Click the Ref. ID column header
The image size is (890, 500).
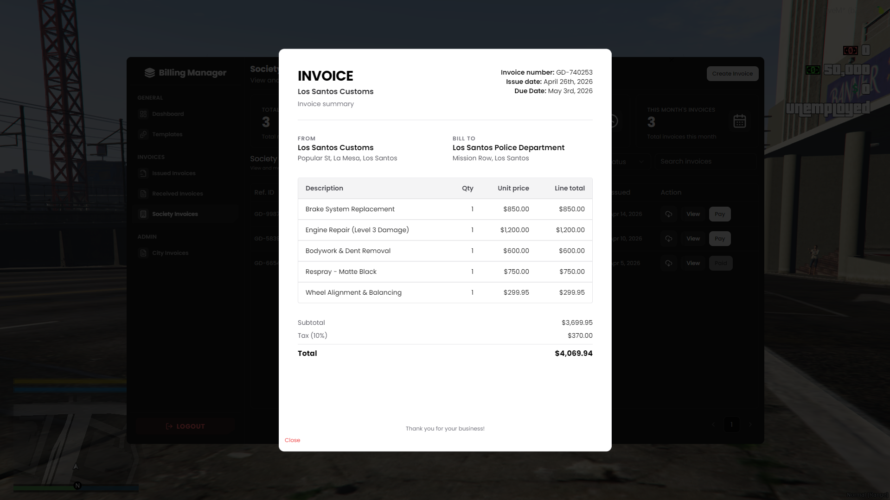pos(264,192)
